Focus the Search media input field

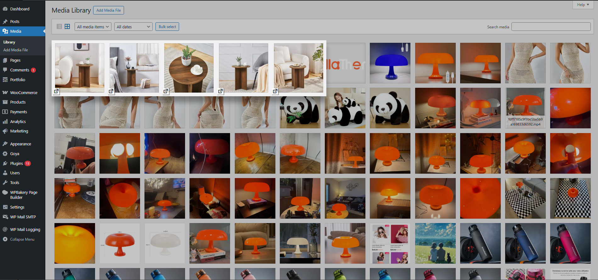pos(551,27)
